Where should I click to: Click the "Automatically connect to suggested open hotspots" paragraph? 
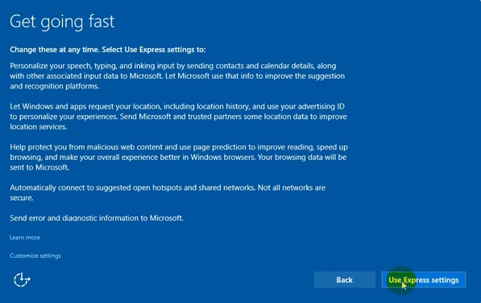pos(168,193)
